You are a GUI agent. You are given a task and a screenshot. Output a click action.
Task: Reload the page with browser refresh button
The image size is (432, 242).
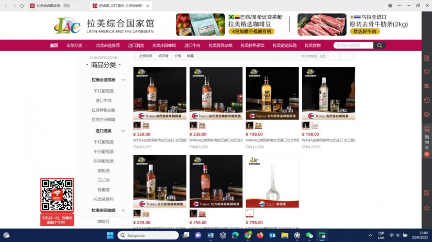pyautogui.click(x=22, y=6)
